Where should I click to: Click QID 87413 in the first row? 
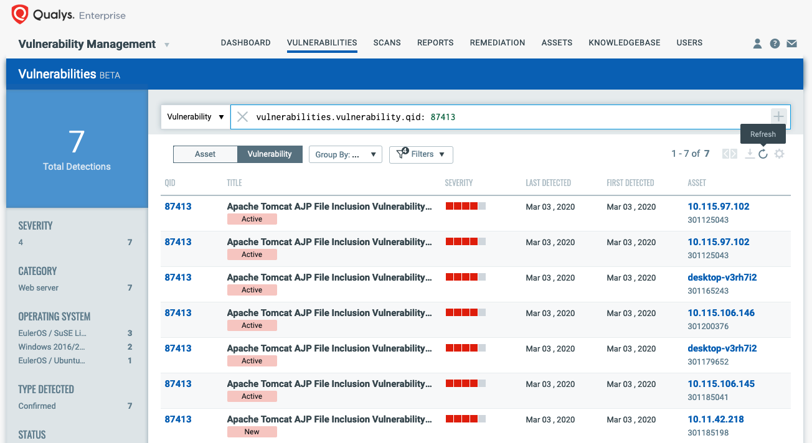coord(178,207)
